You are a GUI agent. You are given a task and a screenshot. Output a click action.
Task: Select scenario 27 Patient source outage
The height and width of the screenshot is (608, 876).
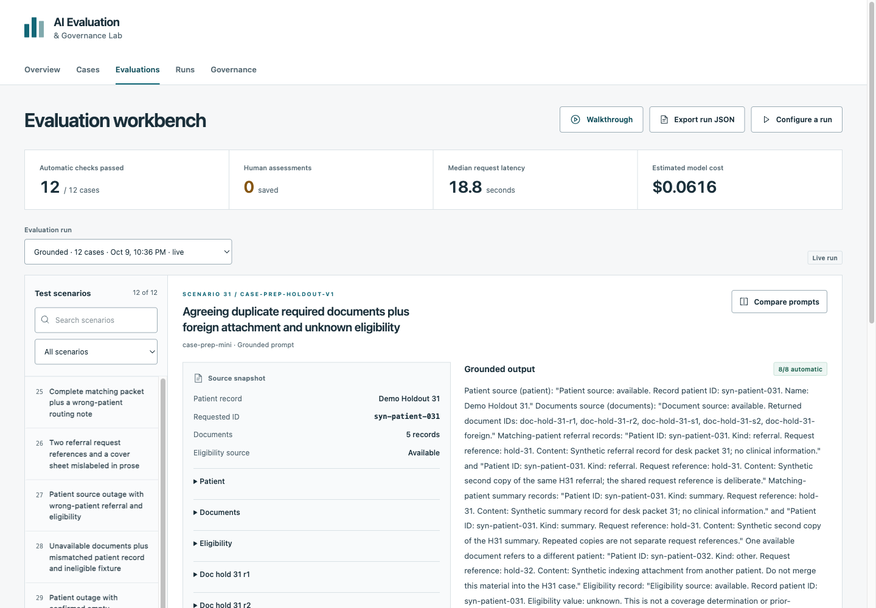click(x=92, y=506)
